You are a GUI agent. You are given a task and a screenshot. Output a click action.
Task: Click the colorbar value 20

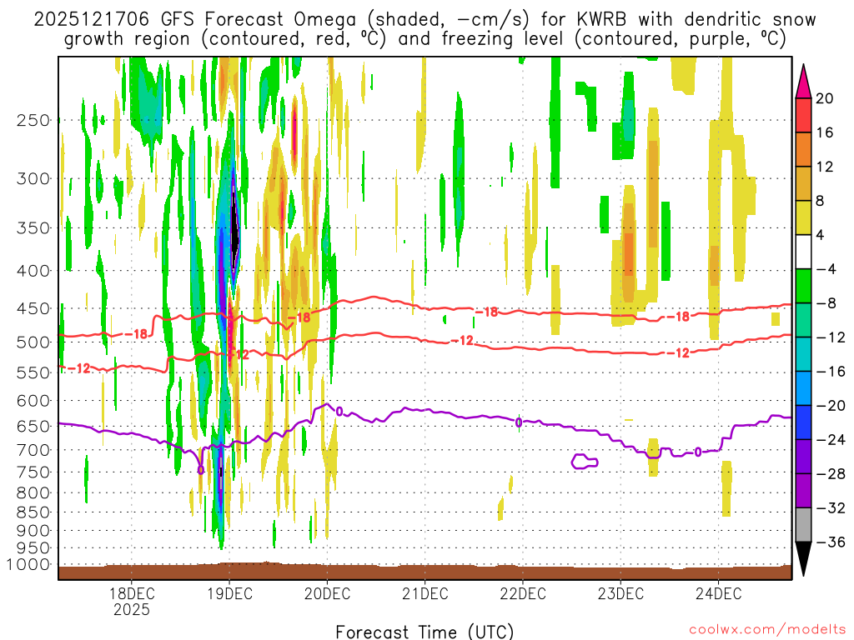[825, 98]
